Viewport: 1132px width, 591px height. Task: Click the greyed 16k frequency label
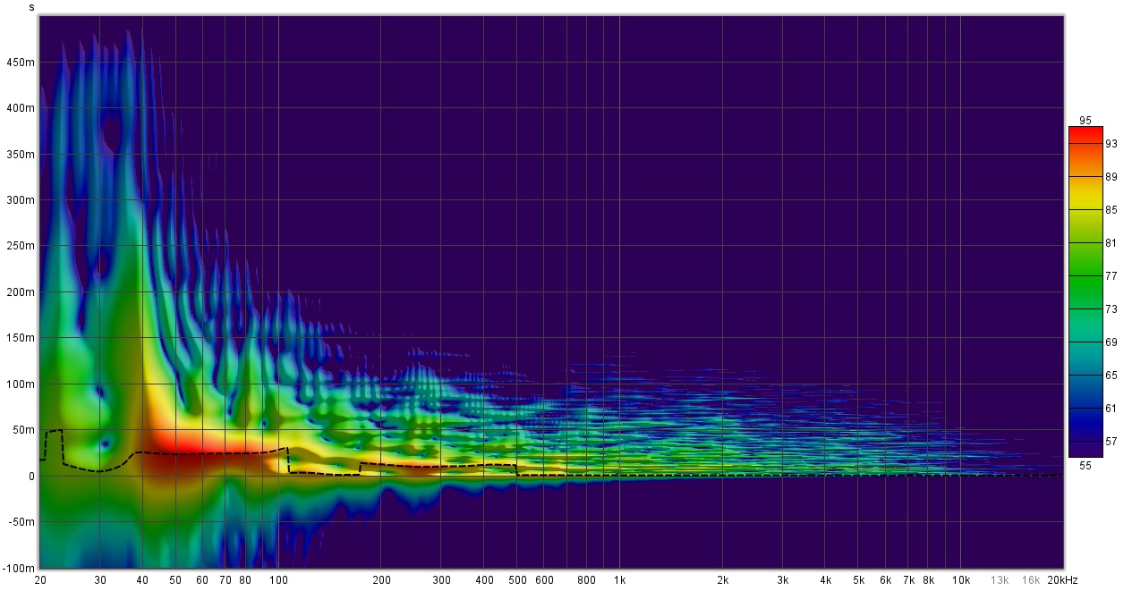(x=1031, y=580)
